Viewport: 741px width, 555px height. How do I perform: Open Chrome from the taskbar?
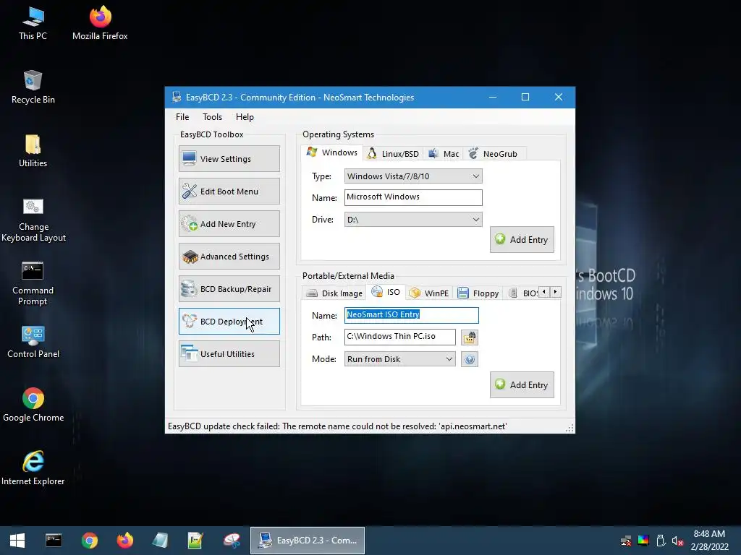click(x=89, y=541)
